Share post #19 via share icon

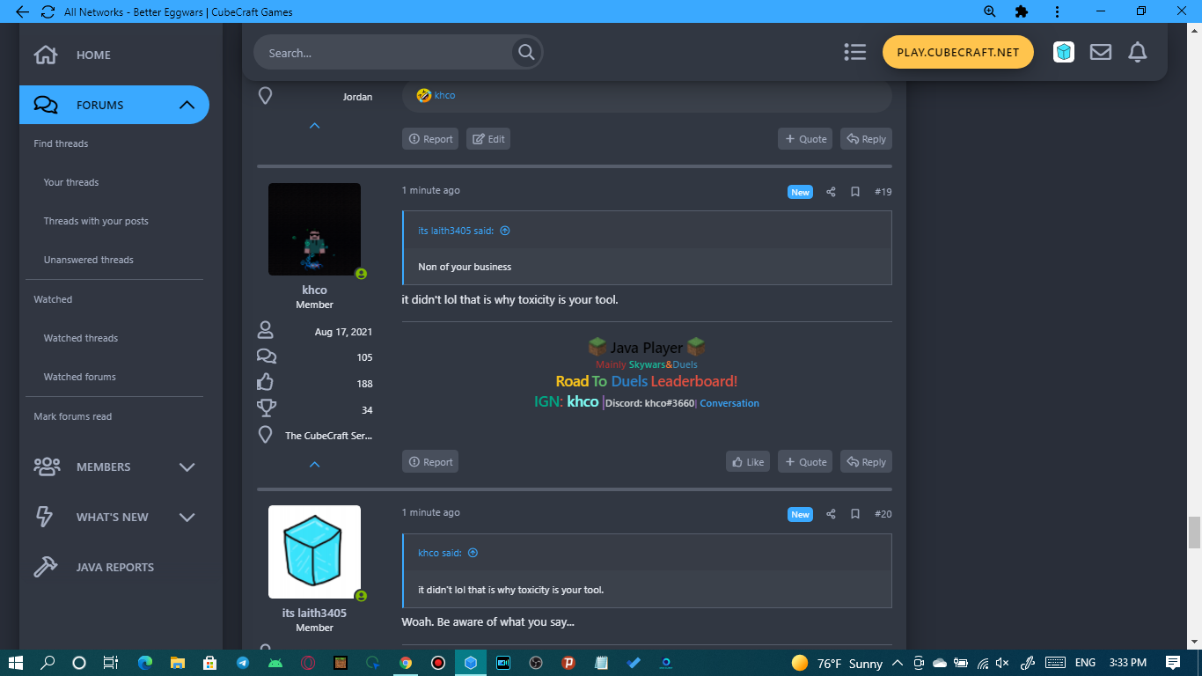[831, 192]
